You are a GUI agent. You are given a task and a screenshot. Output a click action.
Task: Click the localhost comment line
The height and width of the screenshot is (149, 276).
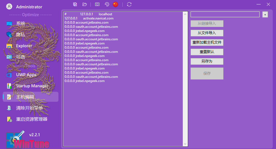[88, 14]
